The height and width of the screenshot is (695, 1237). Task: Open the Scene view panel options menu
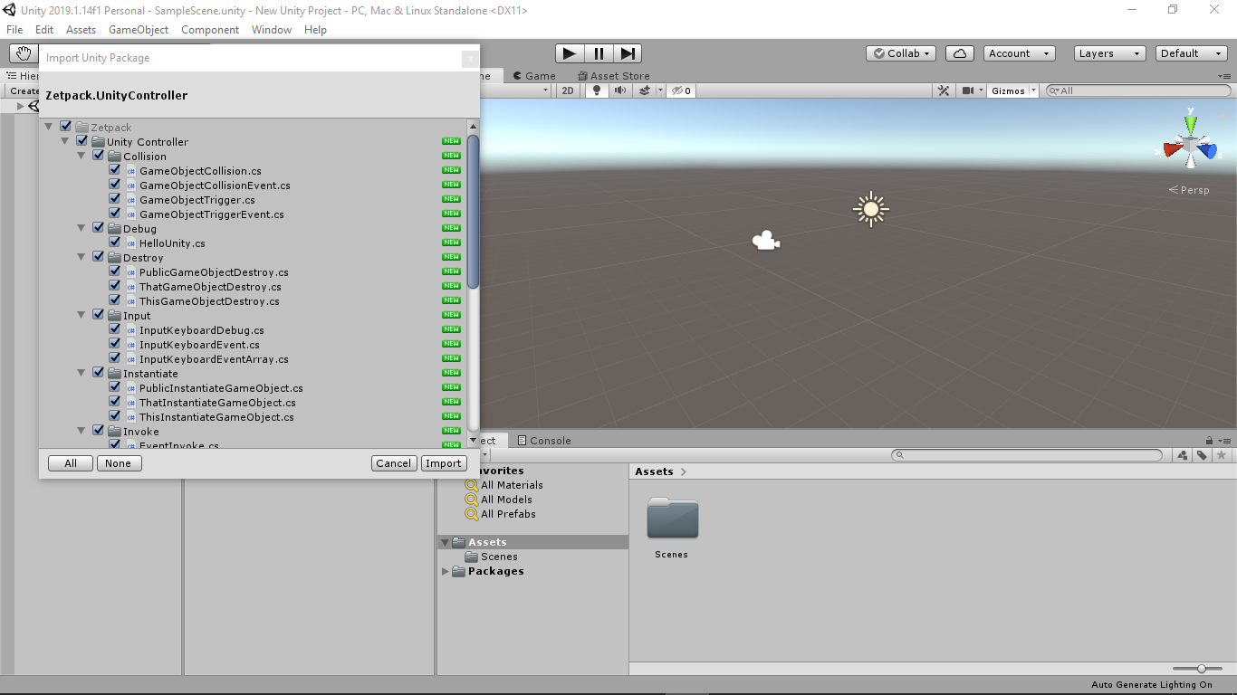[x=1224, y=76]
